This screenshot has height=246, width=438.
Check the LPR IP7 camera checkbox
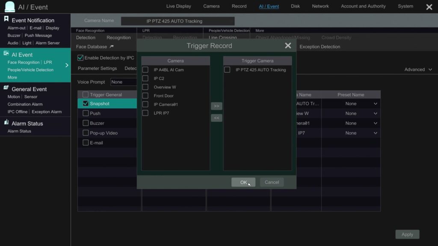pos(145,113)
